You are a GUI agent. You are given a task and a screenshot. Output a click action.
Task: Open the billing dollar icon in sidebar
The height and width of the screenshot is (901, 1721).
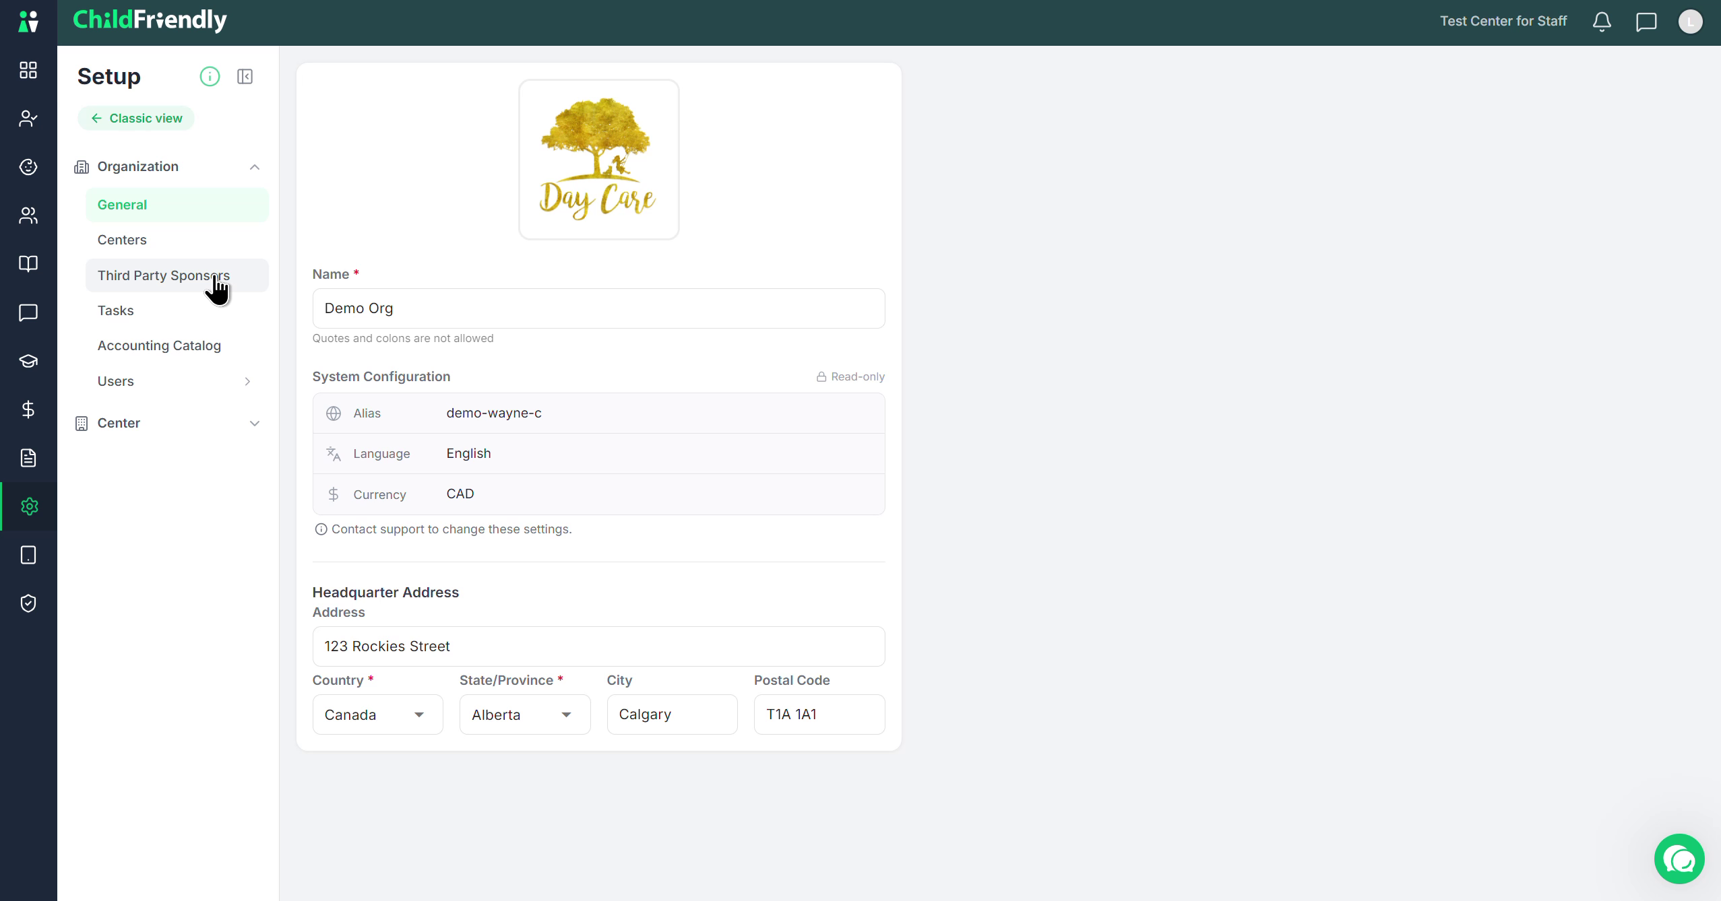coord(28,409)
